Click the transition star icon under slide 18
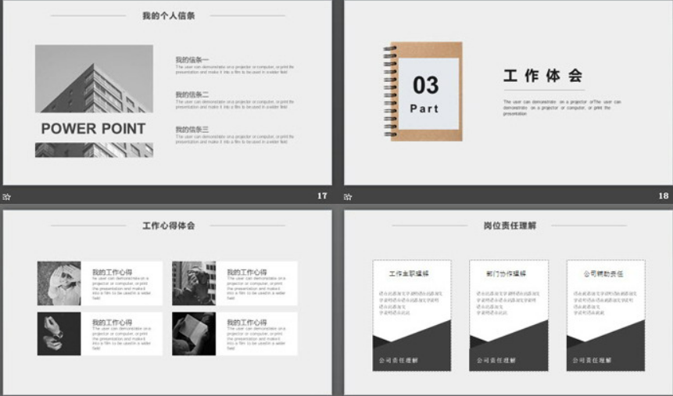Screen dimensions: 673x396 coord(349,197)
